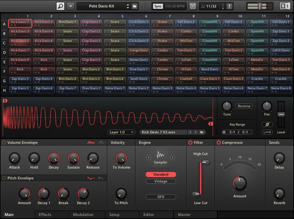Click the Compressor Amount knob

(x=239, y=183)
